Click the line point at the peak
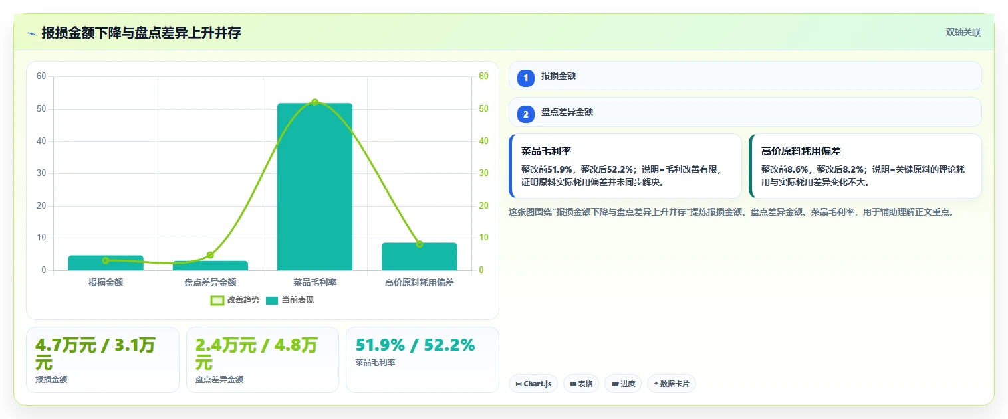 click(x=315, y=102)
